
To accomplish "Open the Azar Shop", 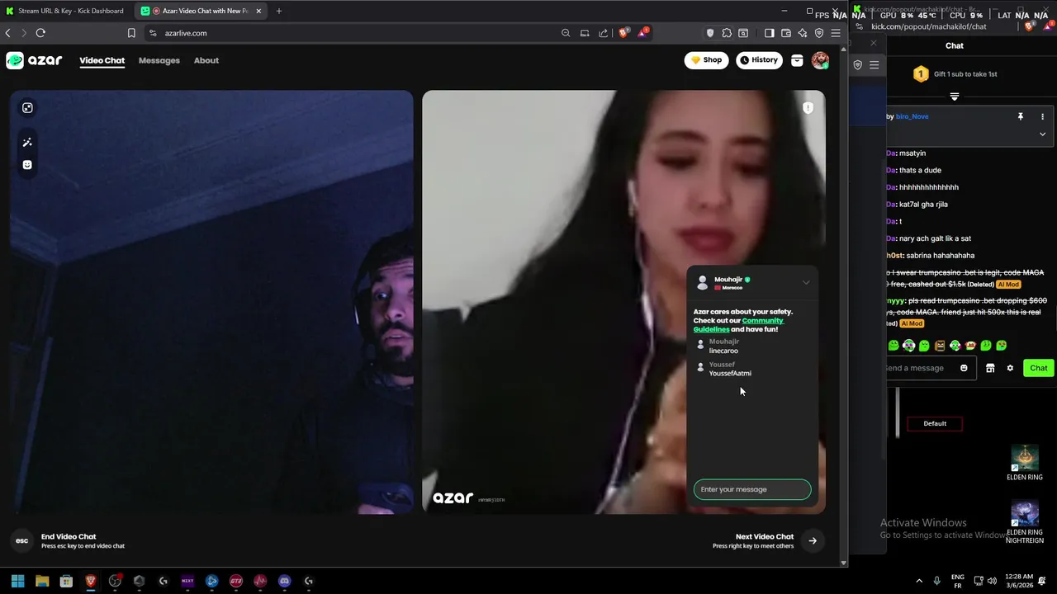I will pos(707,60).
